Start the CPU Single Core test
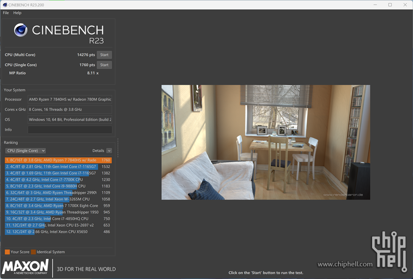This screenshot has width=413, height=279. click(105, 65)
